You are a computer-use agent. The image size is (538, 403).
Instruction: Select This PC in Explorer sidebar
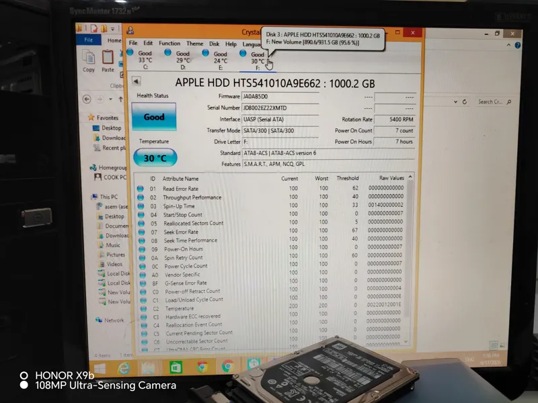pos(105,197)
